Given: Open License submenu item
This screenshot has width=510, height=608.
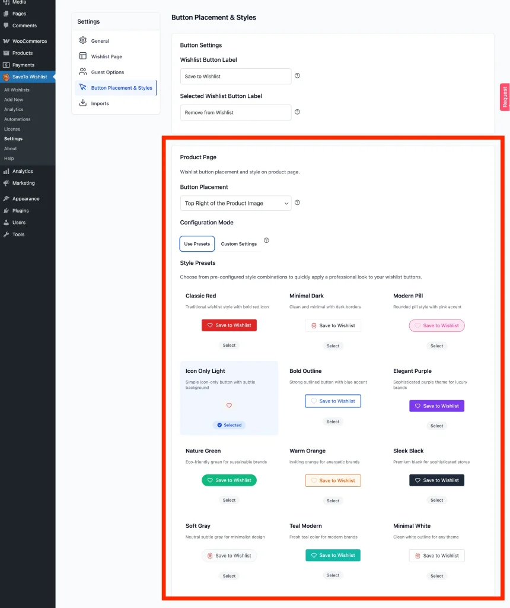Looking at the screenshot, I should (x=12, y=129).
